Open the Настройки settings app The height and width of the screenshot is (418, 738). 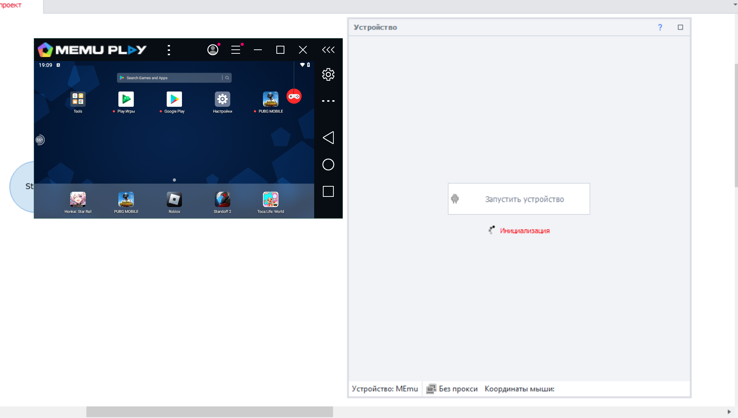222,99
